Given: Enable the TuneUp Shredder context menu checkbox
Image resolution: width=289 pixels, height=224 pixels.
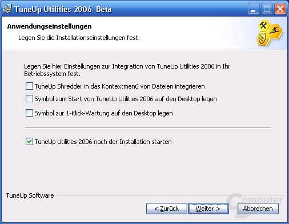Looking at the screenshot, I should point(29,86).
